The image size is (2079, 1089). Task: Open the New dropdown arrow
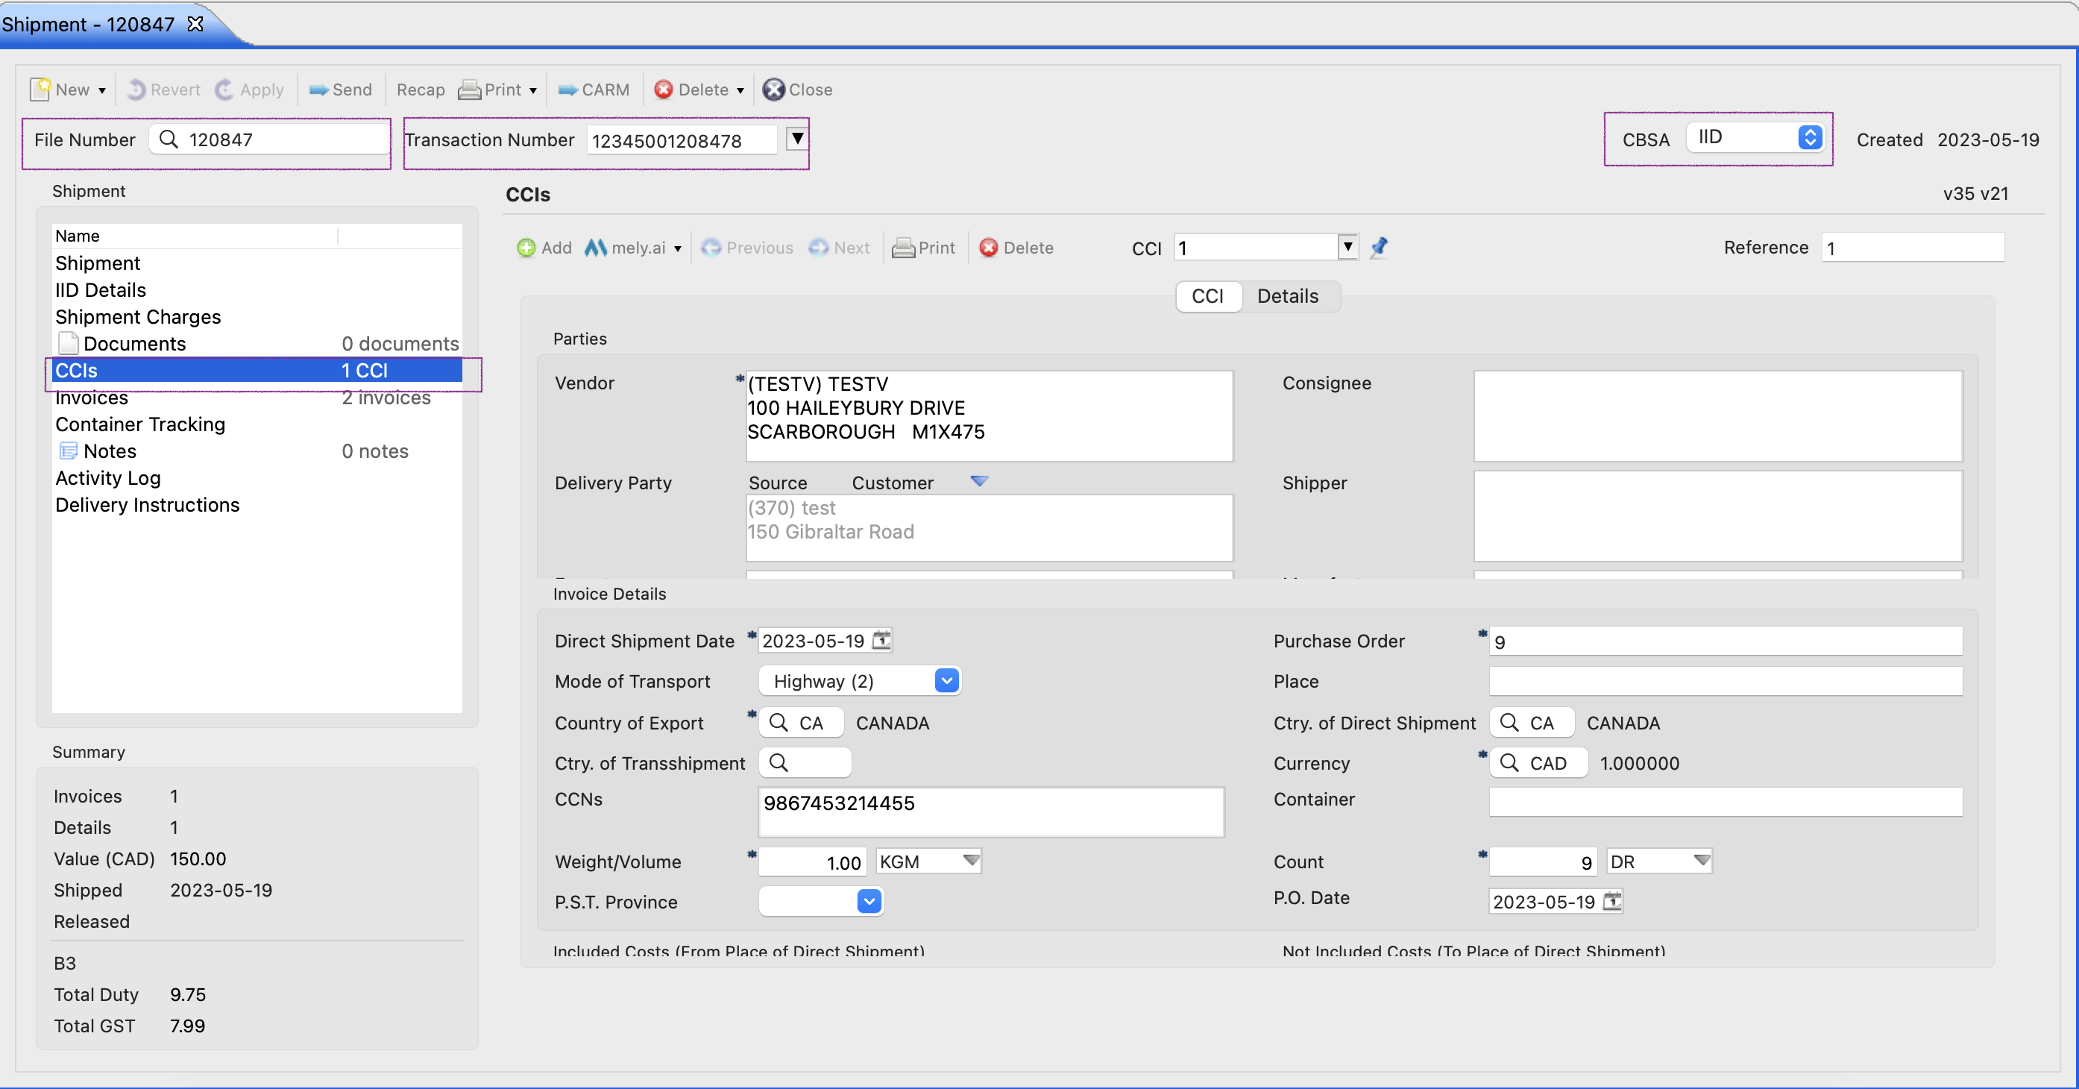tap(102, 90)
